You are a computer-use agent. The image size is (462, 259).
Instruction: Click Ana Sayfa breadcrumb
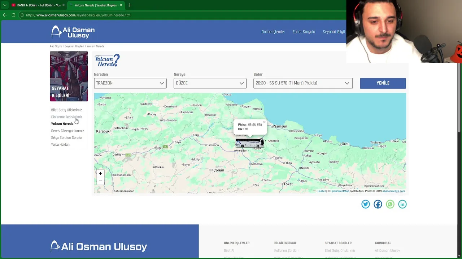pyautogui.click(x=56, y=46)
